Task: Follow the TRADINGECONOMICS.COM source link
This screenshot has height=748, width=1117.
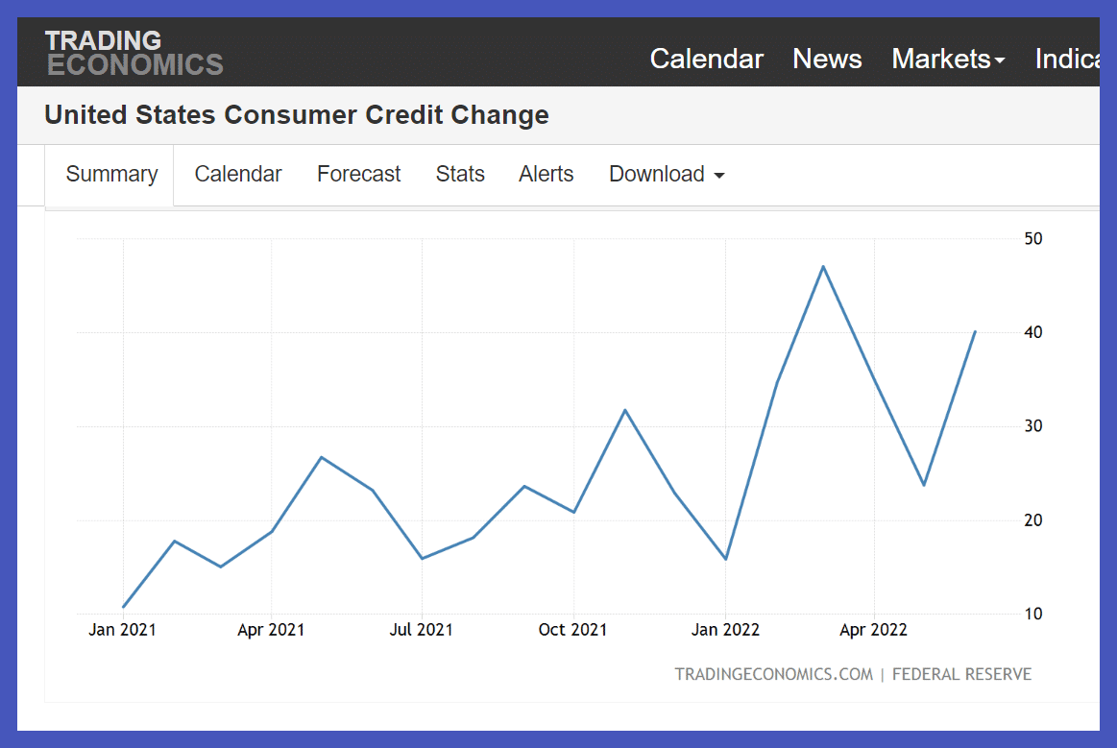Action: pos(773,674)
